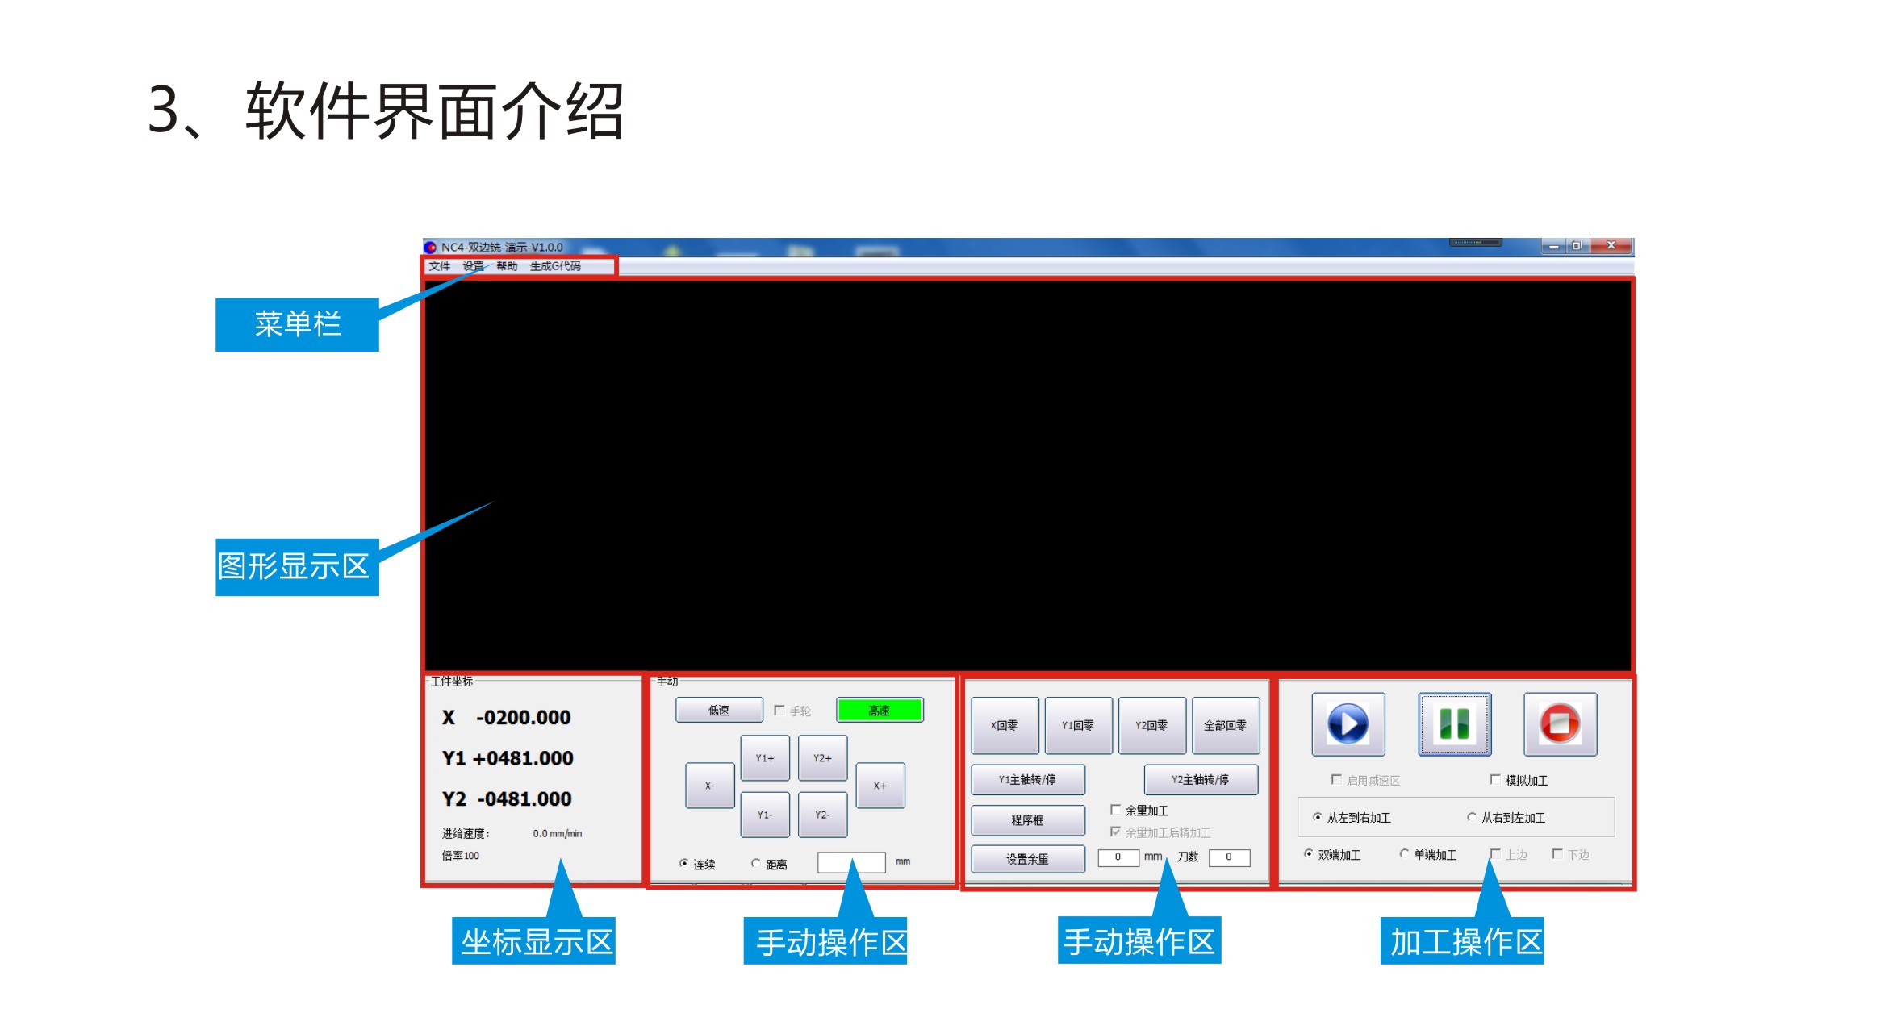The height and width of the screenshot is (1034, 1893).
Task: Open the 设置 menu
Action: click(x=474, y=266)
